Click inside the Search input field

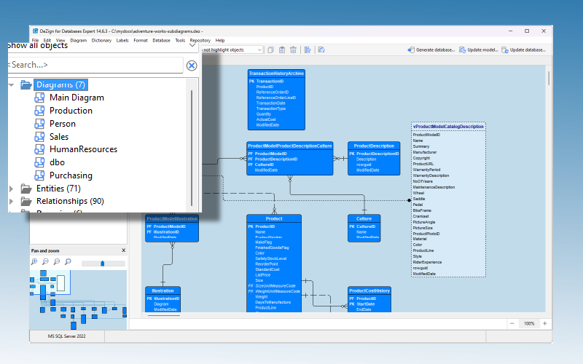click(95, 65)
